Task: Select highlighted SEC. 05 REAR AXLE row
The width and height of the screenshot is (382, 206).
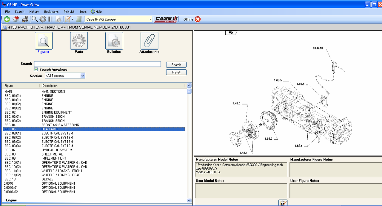Action: tap(94, 129)
